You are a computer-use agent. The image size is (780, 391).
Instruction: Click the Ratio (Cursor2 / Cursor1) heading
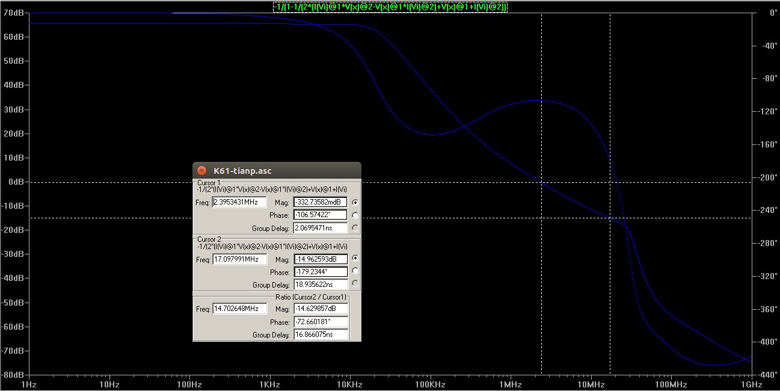tap(311, 297)
